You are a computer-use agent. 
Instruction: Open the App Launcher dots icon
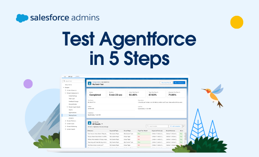pyautogui.click(x=65, y=77)
